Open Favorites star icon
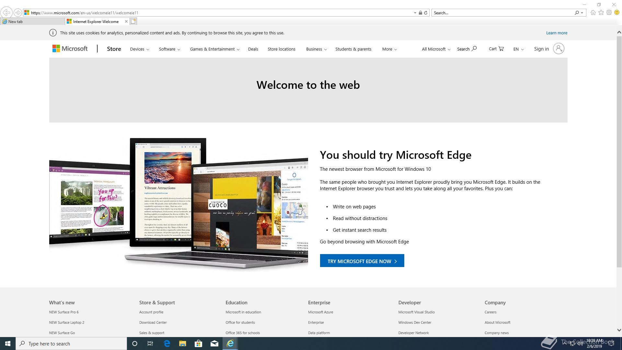This screenshot has width=622, height=350. point(601,13)
